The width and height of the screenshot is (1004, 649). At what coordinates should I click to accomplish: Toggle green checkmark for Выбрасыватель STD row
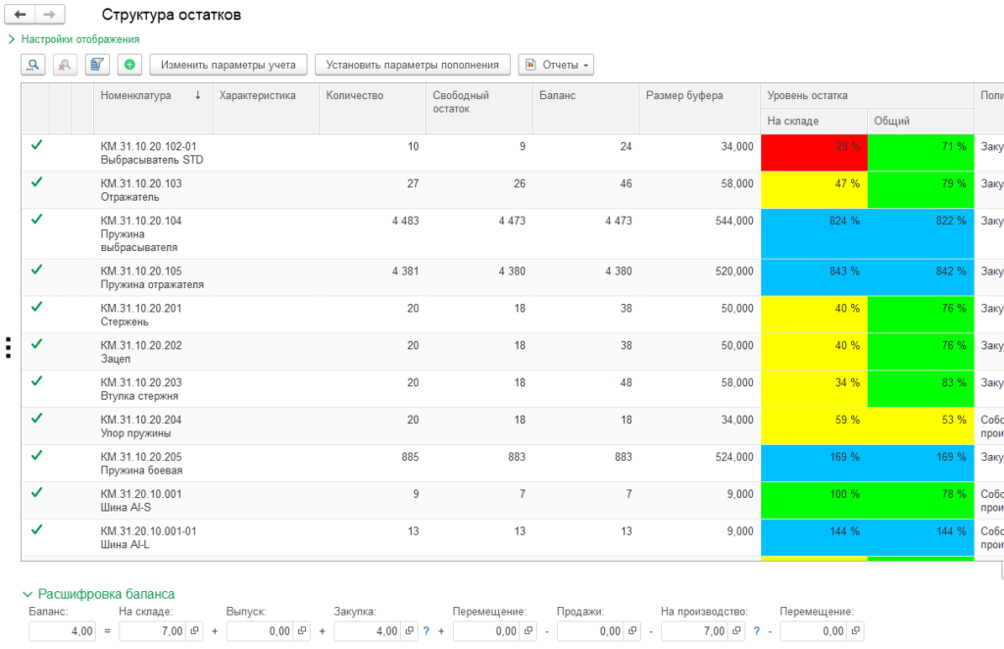[36, 145]
